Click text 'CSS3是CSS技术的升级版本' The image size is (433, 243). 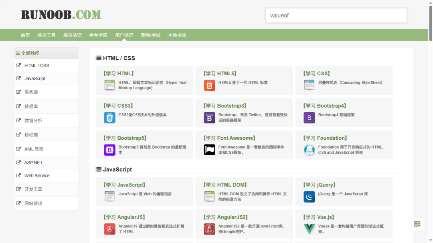pos(142,115)
